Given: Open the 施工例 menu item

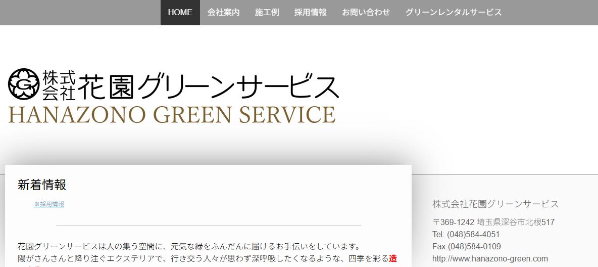Looking at the screenshot, I should pyautogui.click(x=267, y=12).
